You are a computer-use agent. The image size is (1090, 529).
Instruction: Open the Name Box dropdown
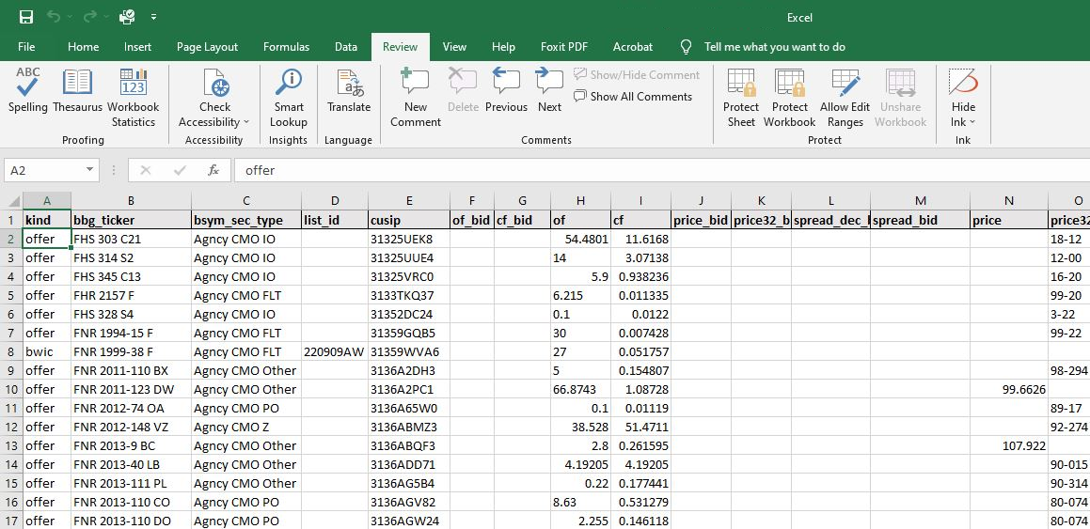pos(90,170)
